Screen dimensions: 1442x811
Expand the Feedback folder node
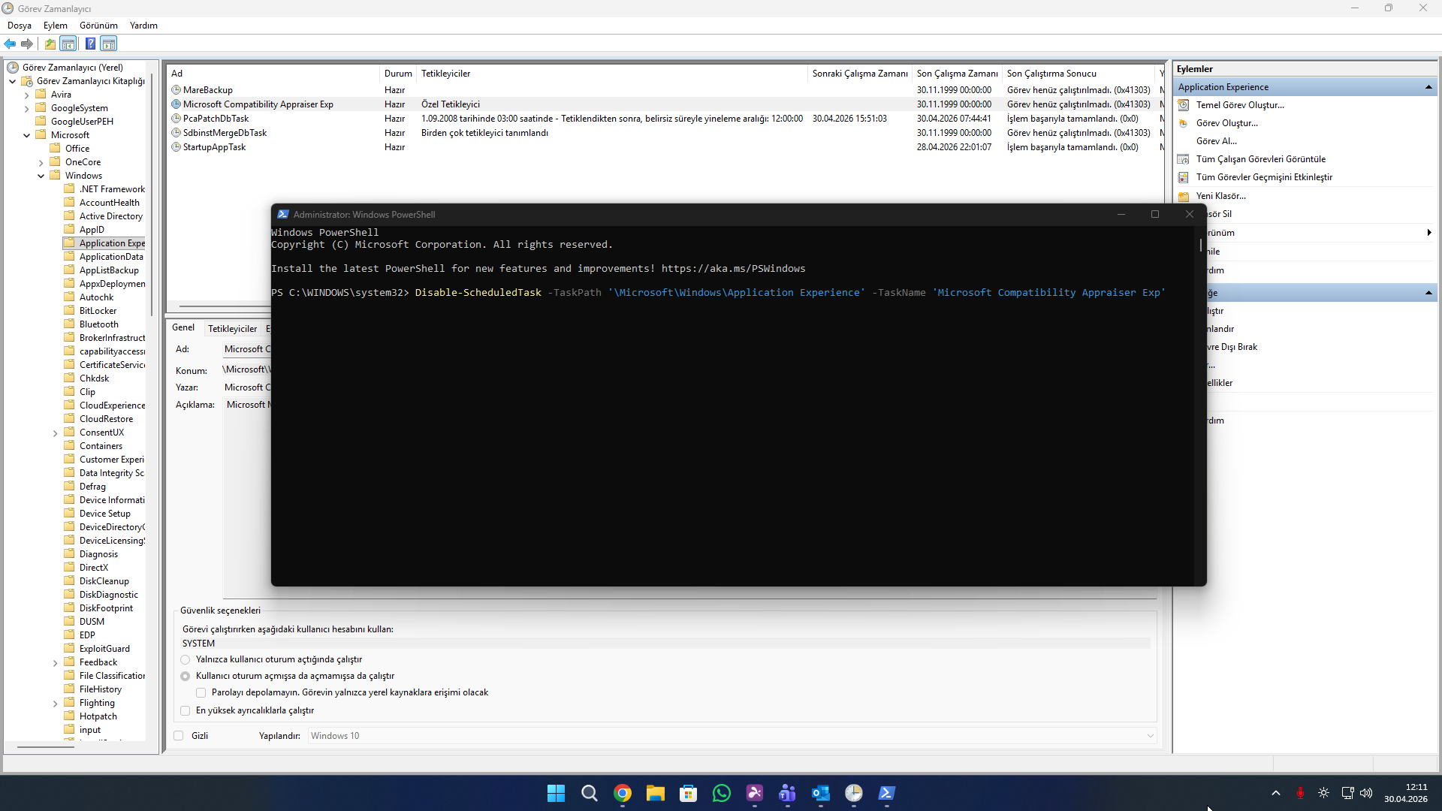(x=56, y=663)
